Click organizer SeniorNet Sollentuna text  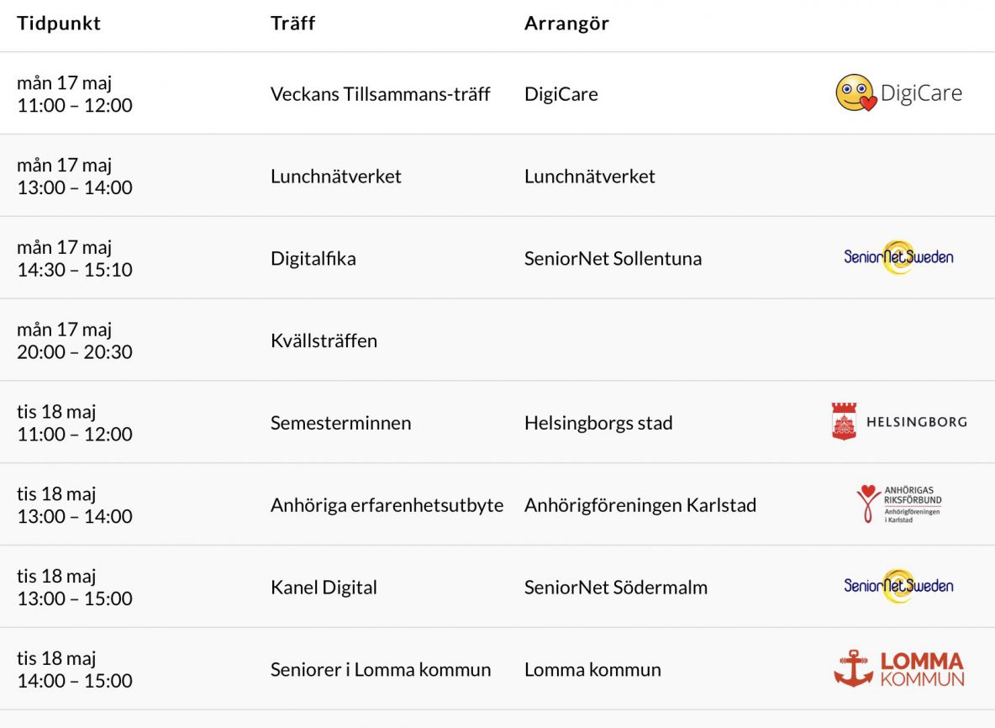click(x=613, y=258)
